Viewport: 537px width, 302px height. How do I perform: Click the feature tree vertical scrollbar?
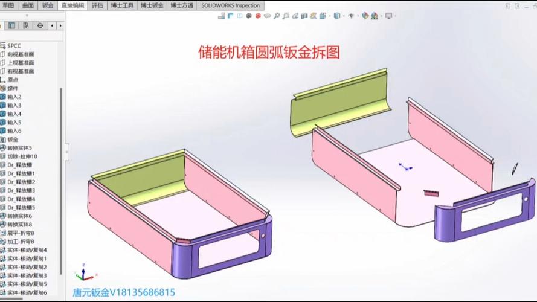[x=61, y=181]
